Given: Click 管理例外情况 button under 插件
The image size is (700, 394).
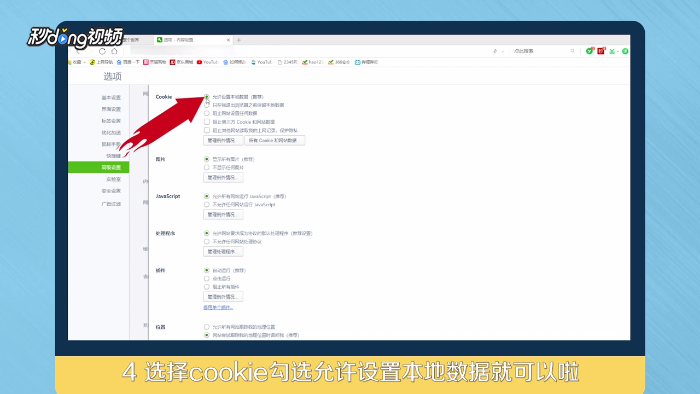Looking at the screenshot, I should click(223, 297).
